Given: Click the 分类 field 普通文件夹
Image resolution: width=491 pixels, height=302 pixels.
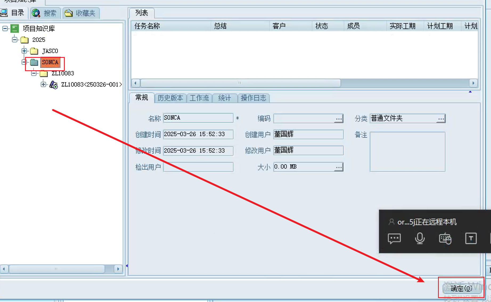Looking at the screenshot, I should pos(403,118).
